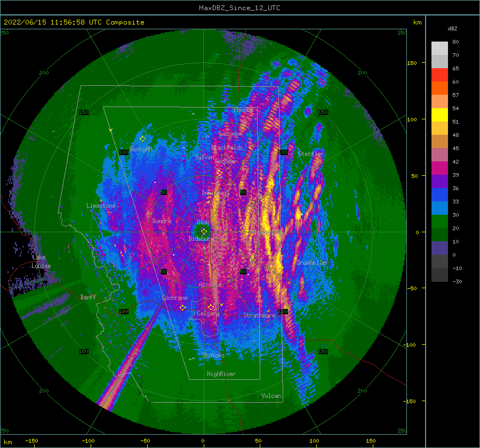480x448 pixels.
Task: Click the Innisfail label
Action: tap(215, 193)
